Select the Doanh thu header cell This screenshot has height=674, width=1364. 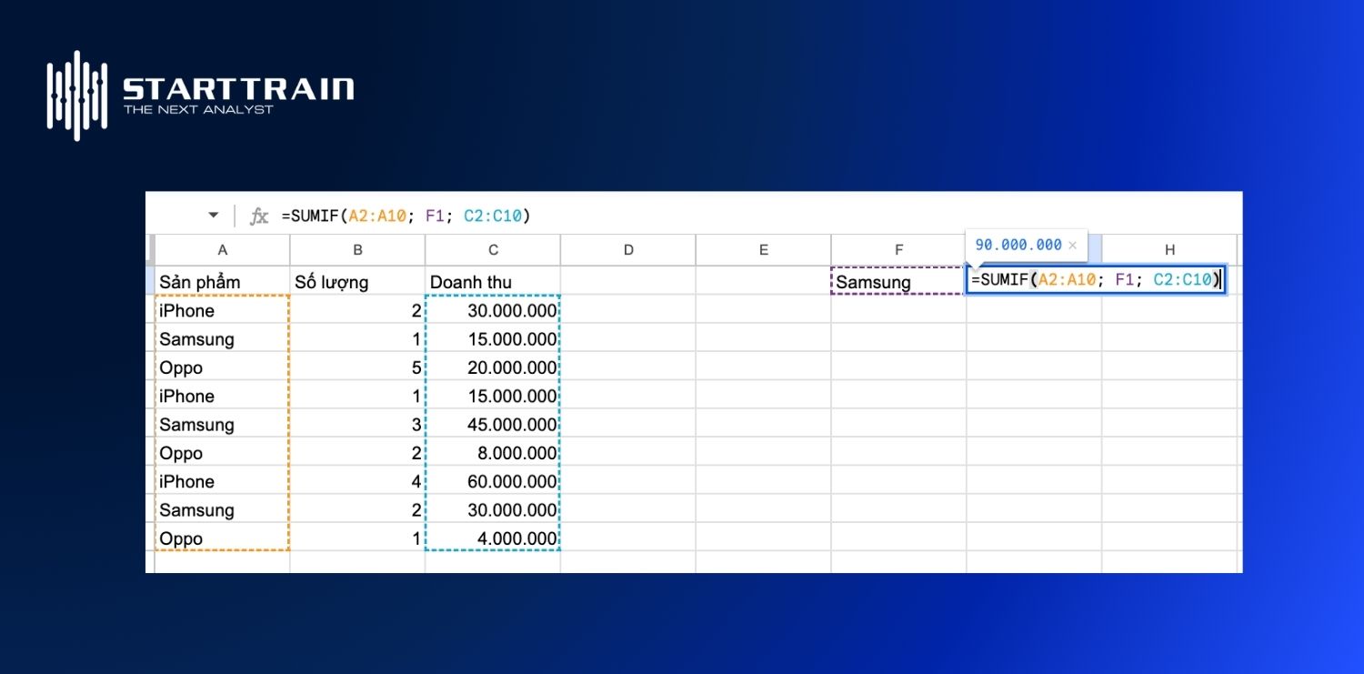click(472, 282)
